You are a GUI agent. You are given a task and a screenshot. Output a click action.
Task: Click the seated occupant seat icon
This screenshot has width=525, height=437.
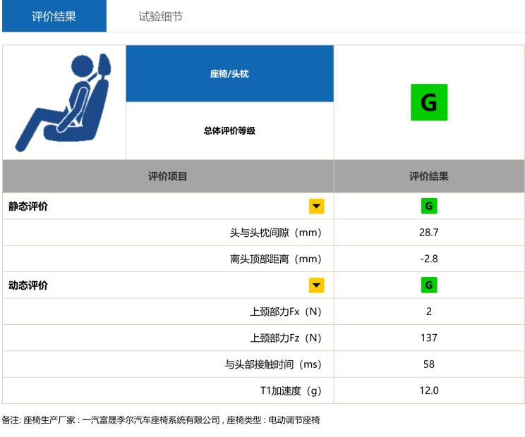click(x=63, y=102)
